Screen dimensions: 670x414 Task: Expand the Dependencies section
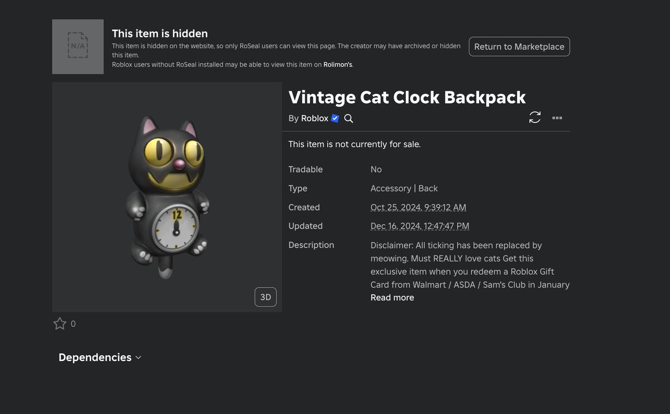pos(100,358)
